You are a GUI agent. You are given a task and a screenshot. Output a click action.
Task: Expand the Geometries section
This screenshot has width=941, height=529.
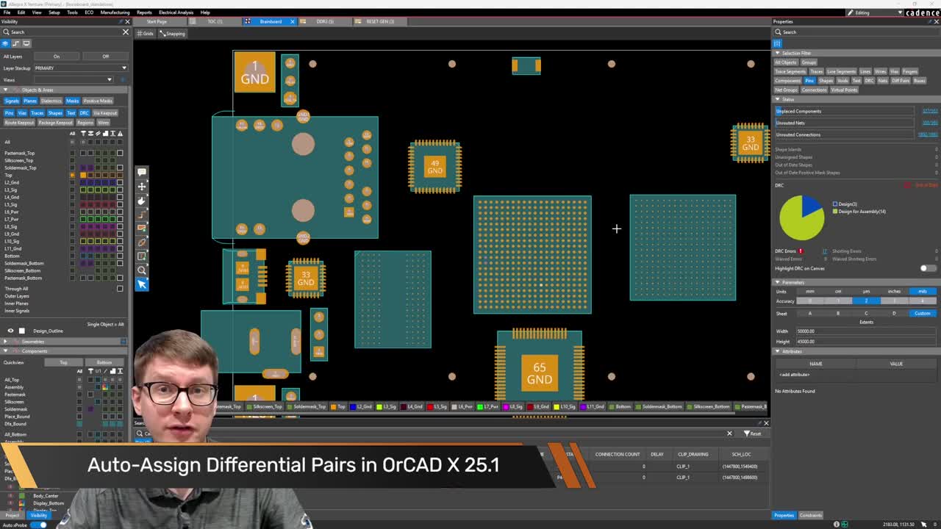pos(5,342)
